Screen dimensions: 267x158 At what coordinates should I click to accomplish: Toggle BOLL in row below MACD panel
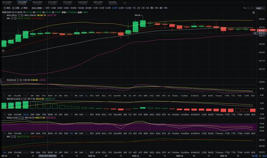(x=104, y=115)
